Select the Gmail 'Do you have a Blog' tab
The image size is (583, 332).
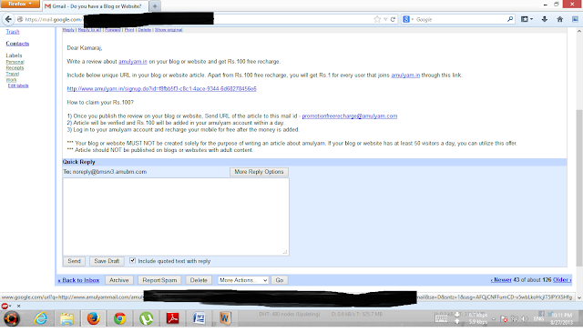[x=96, y=6]
